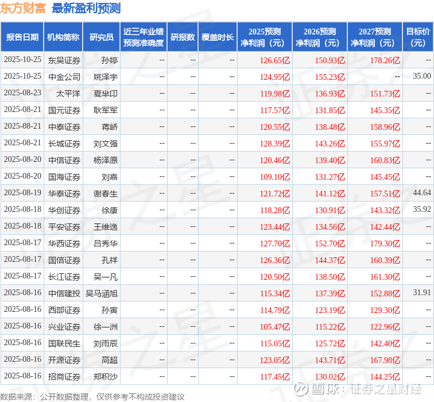Click the 最新盈利预测 title text

[x=86, y=8]
